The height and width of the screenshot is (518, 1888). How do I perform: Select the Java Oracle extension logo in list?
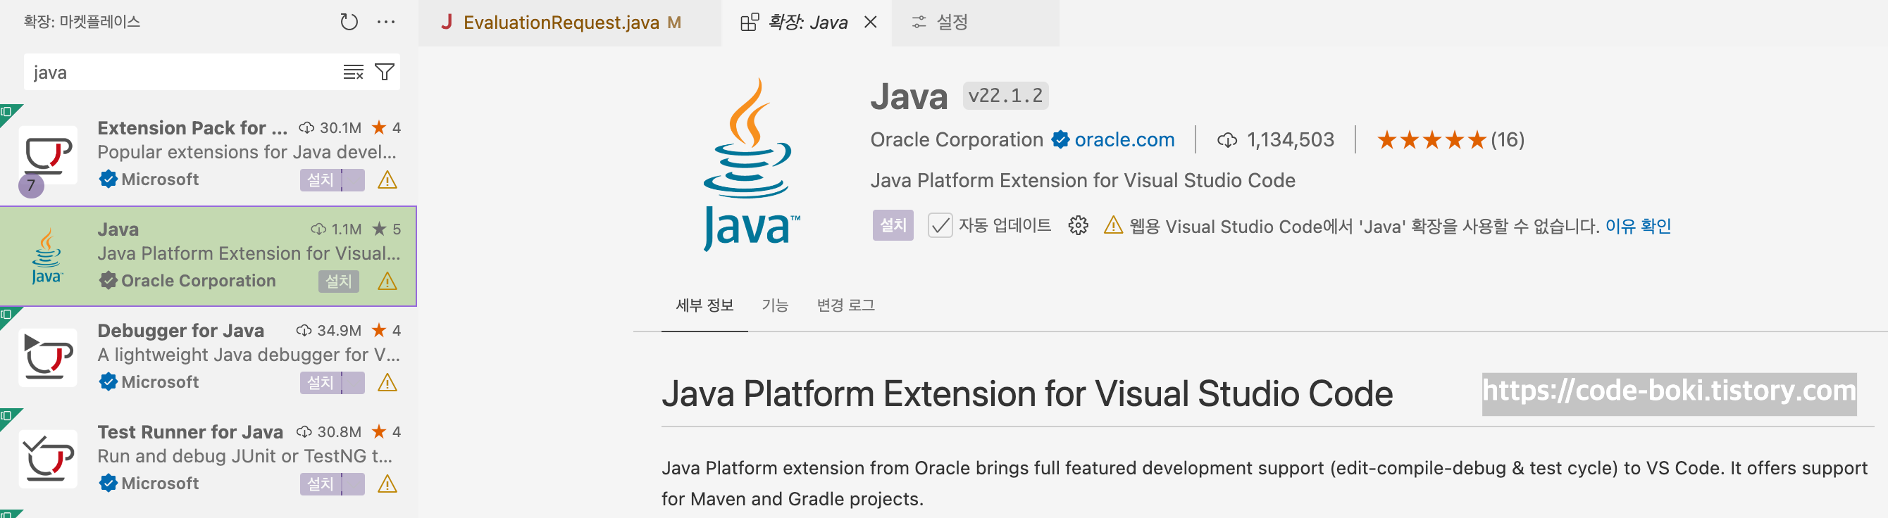point(47,256)
